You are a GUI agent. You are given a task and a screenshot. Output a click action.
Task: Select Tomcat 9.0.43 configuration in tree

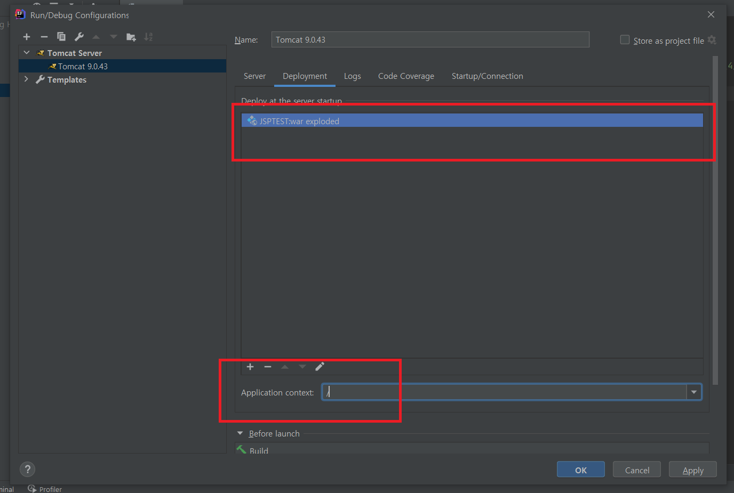[122, 66]
